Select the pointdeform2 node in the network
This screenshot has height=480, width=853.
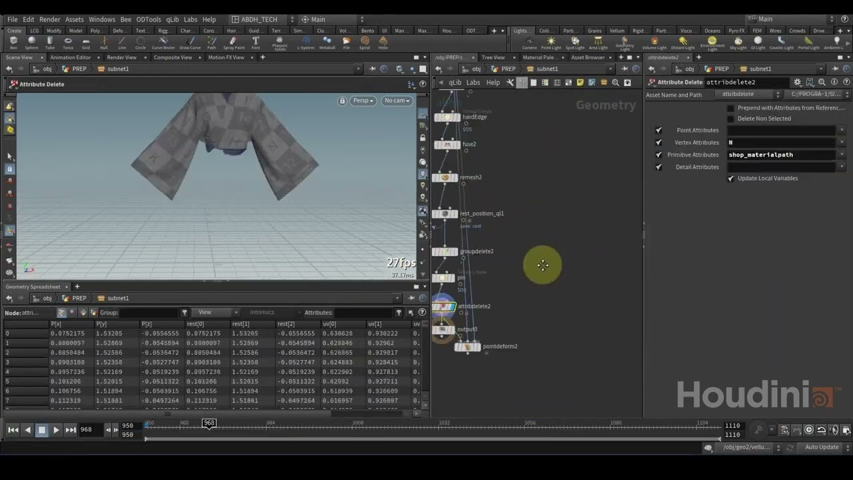pyautogui.click(x=468, y=346)
